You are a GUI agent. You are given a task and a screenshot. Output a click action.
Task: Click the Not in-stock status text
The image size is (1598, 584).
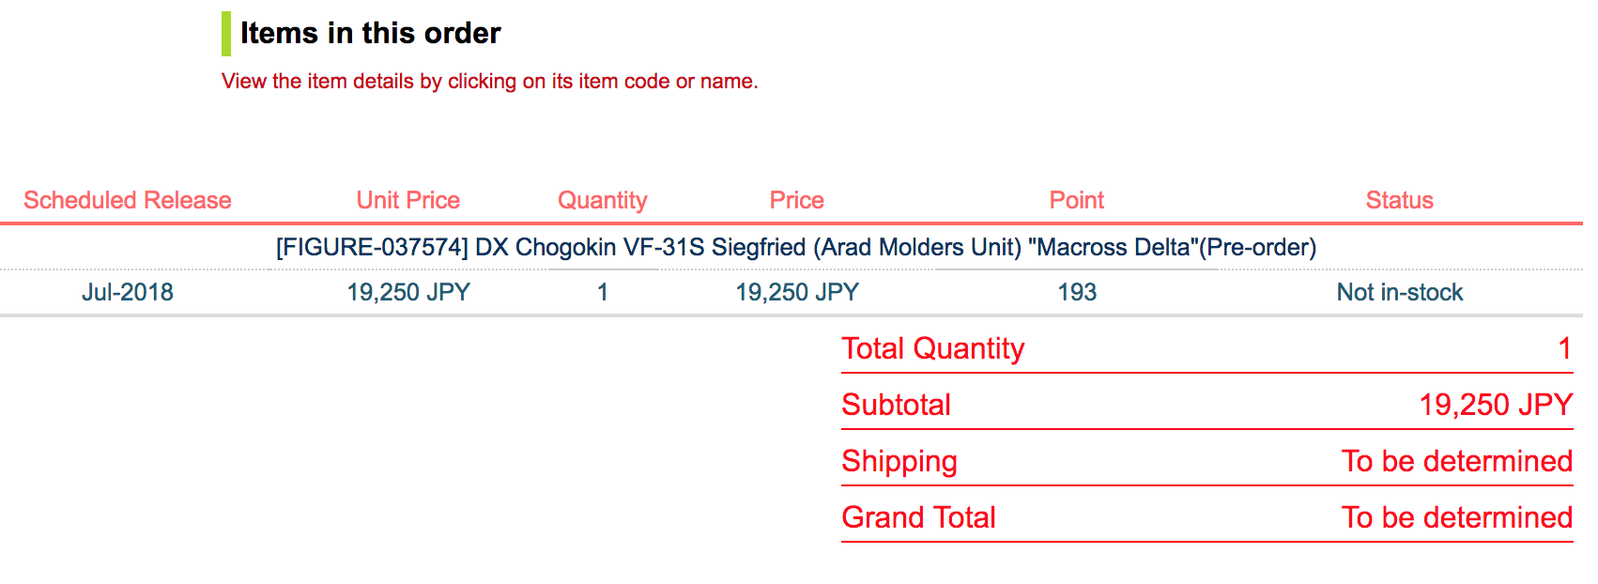(1400, 292)
